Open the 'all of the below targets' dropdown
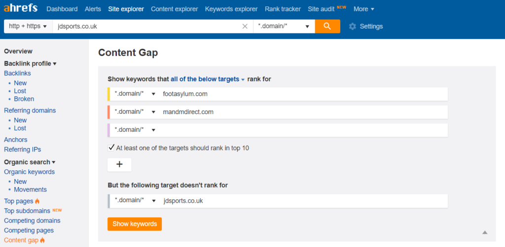This screenshot has width=505, height=247. coord(208,79)
